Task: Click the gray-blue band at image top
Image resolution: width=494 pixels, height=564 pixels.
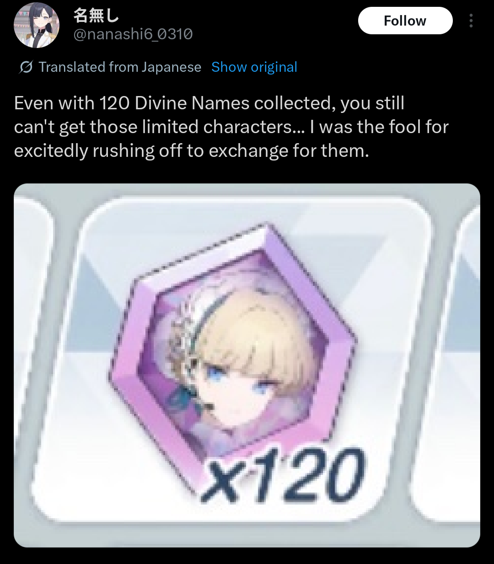Action: click(247, 189)
